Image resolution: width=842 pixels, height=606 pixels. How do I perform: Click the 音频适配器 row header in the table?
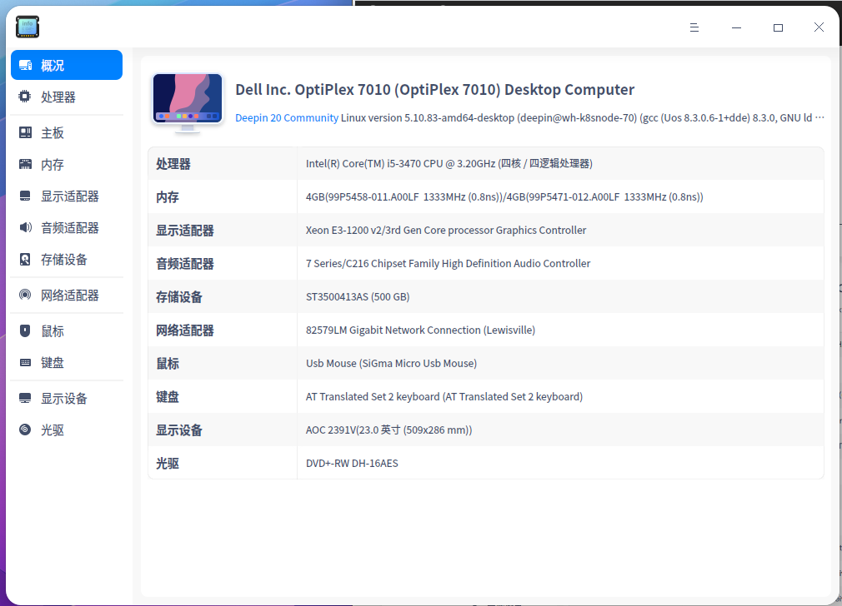point(185,263)
